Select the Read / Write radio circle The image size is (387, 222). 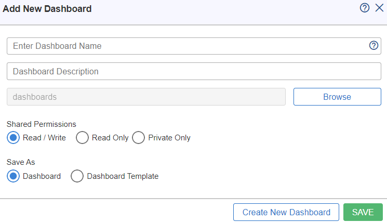tap(14, 138)
